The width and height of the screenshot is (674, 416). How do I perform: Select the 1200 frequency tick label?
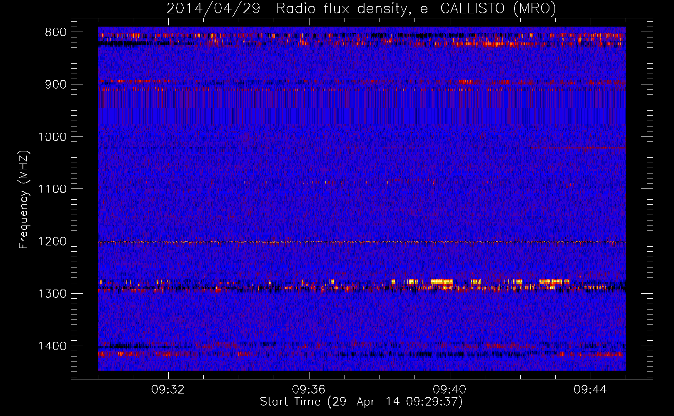click(x=52, y=242)
